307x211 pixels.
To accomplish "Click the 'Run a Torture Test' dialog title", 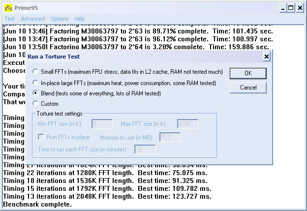I will point(54,57).
